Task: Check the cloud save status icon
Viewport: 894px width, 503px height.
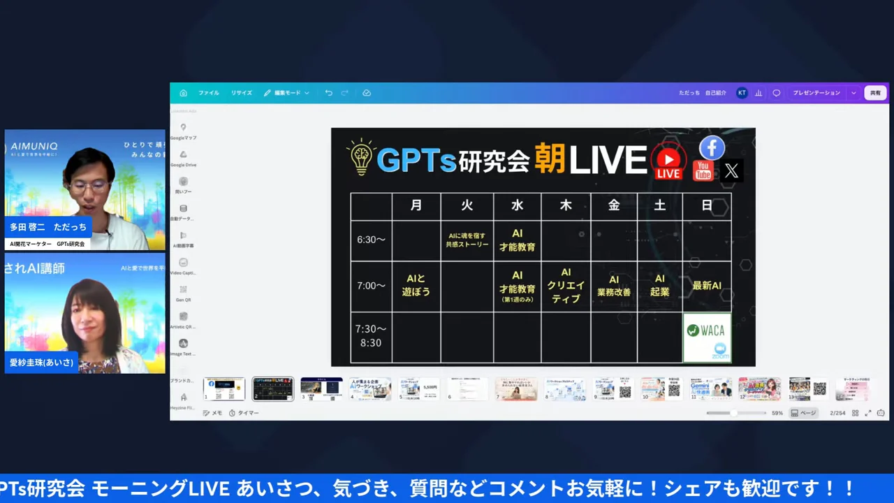Action: (367, 93)
